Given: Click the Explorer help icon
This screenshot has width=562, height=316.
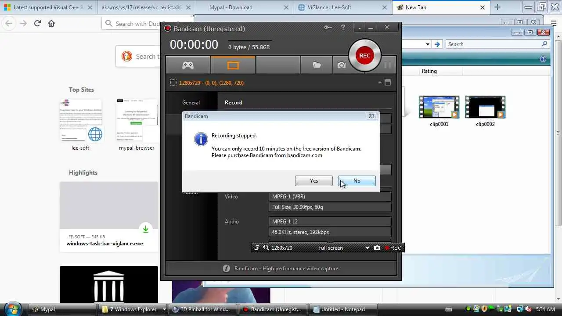Looking at the screenshot, I should coord(543,59).
